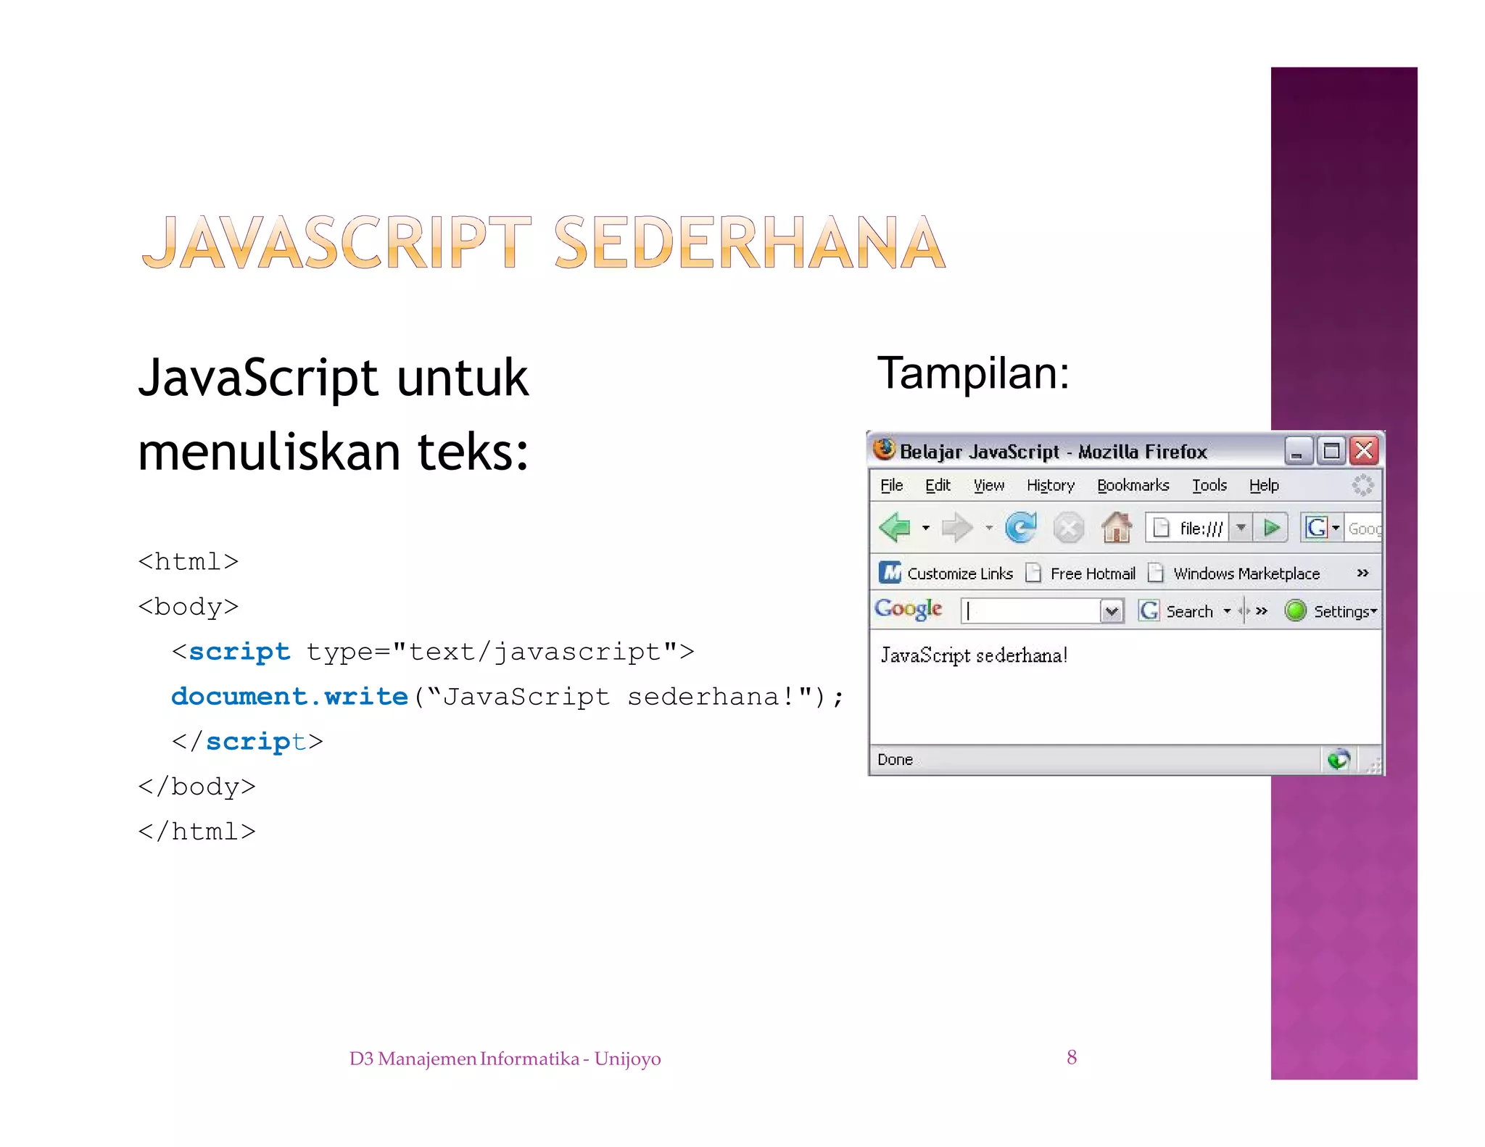Maximize the Firefox window
The image size is (1485, 1147).
pos(1331,451)
